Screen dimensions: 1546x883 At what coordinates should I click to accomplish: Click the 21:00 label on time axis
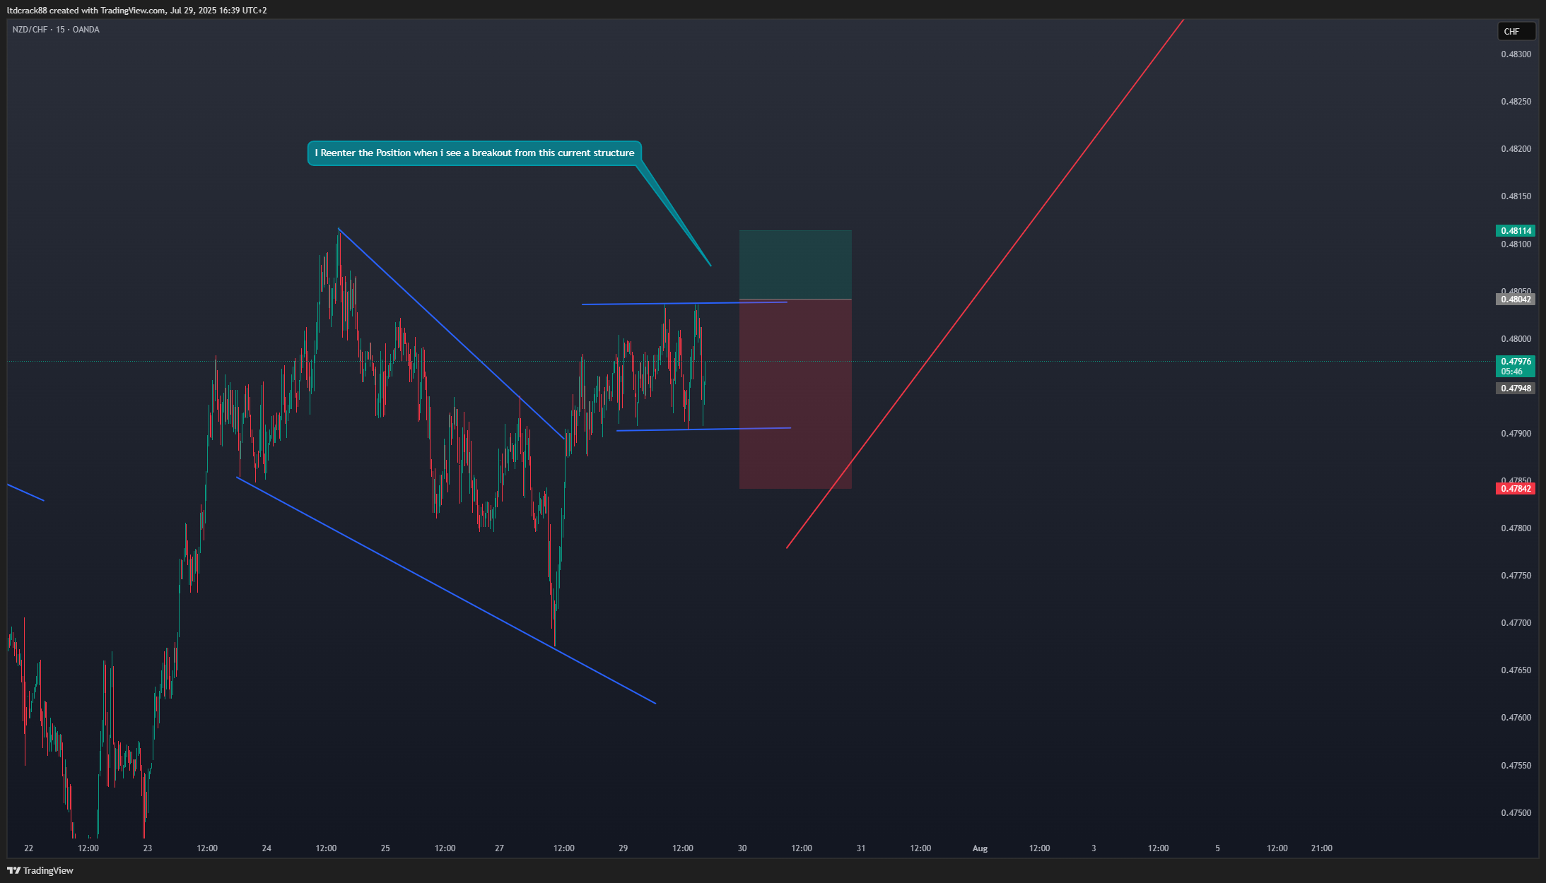pyautogui.click(x=1322, y=848)
